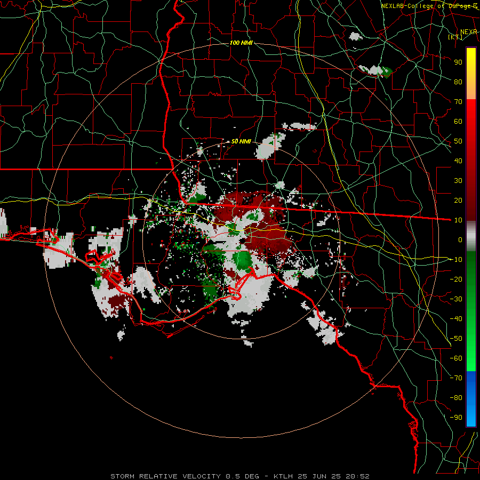Click the "NEXR" label above the scale
The image size is (480, 480).
click(469, 32)
